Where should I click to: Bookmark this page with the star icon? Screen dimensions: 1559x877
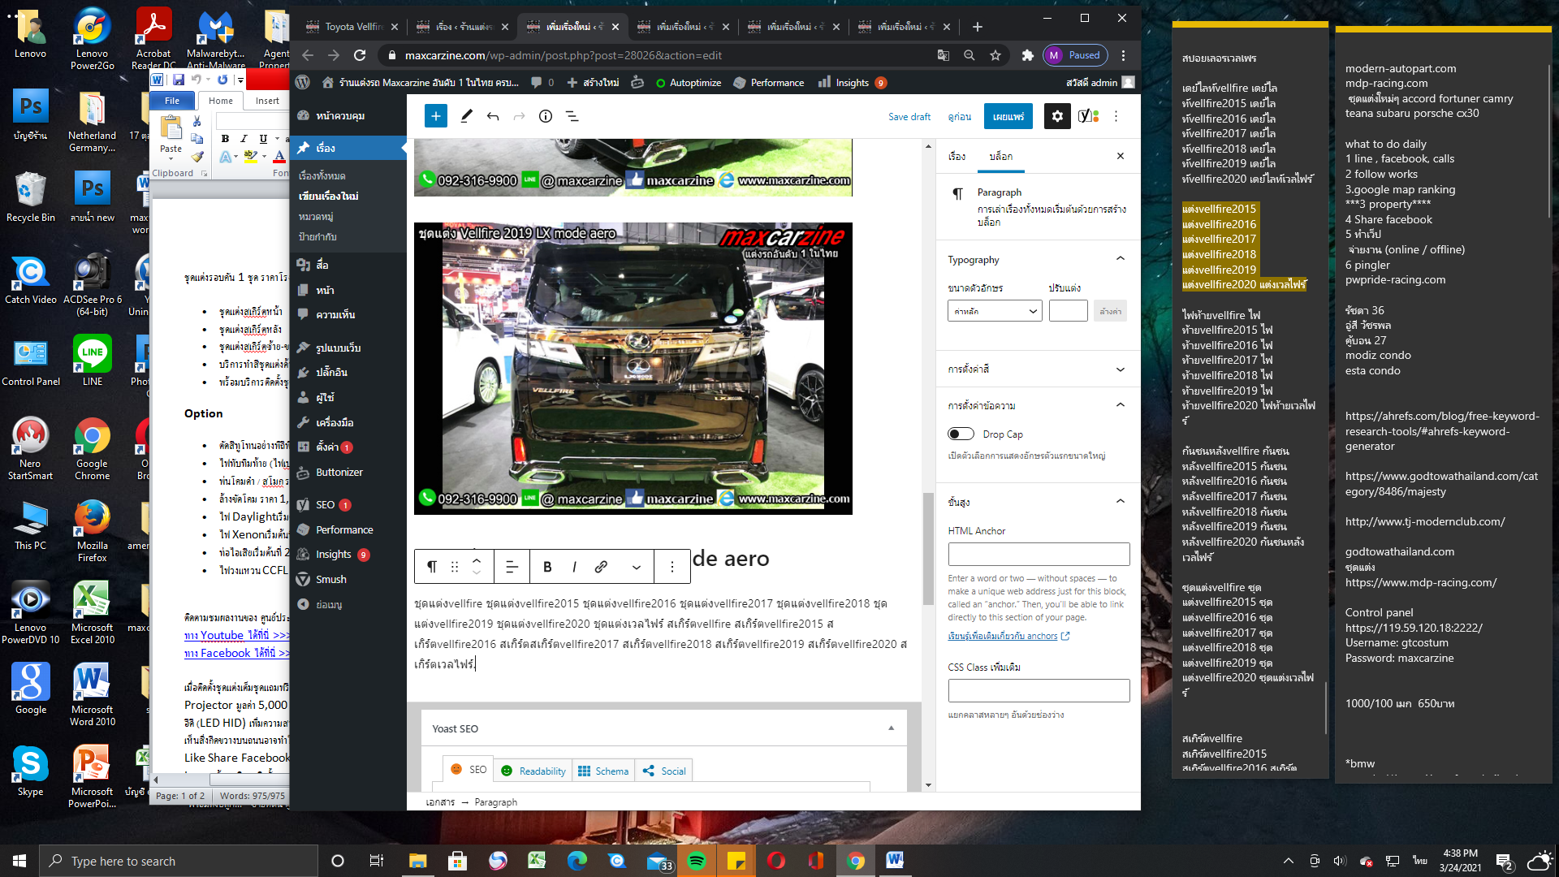995,55
